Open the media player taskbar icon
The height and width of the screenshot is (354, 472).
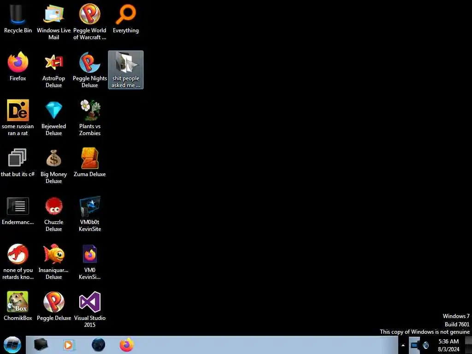[x=69, y=345]
